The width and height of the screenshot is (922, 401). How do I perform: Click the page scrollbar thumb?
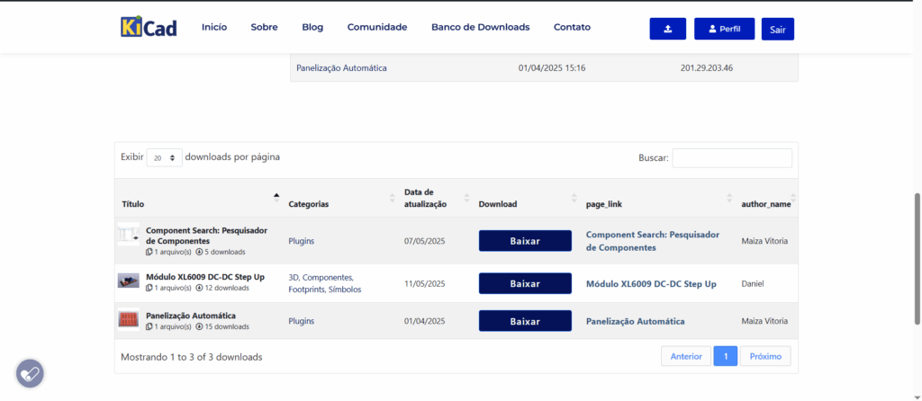(917, 258)
